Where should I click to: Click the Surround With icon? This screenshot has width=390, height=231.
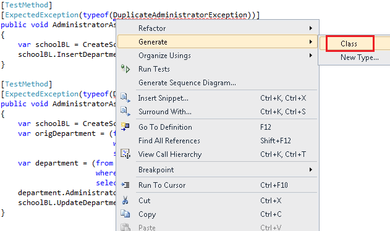[125, 111]
